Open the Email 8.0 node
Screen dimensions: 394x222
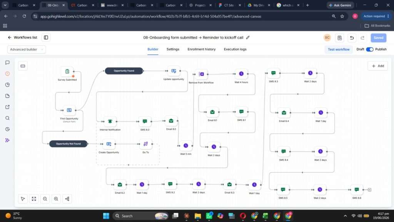(171, 121)
